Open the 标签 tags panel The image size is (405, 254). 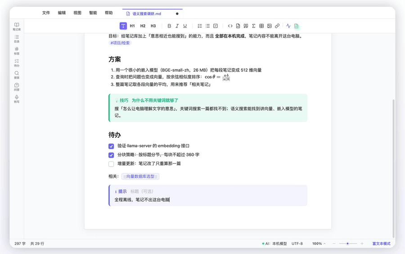click(17, 50)
